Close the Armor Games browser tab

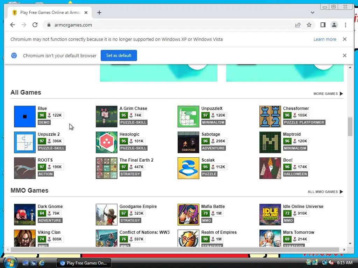pos(86,13)
